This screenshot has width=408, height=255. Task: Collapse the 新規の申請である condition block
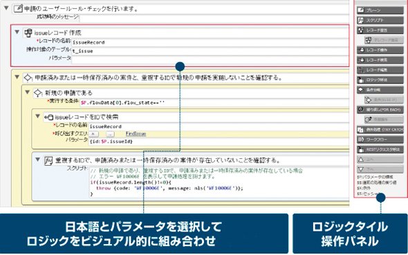[28, 93]
